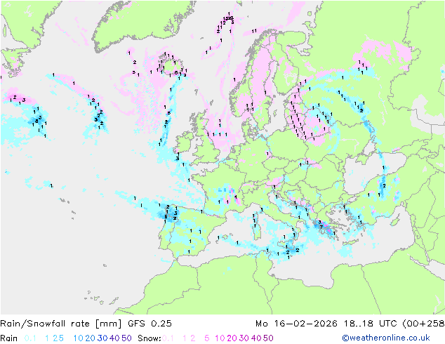Select the rain legend value 30
445x344 pixels.
(102, 338)
